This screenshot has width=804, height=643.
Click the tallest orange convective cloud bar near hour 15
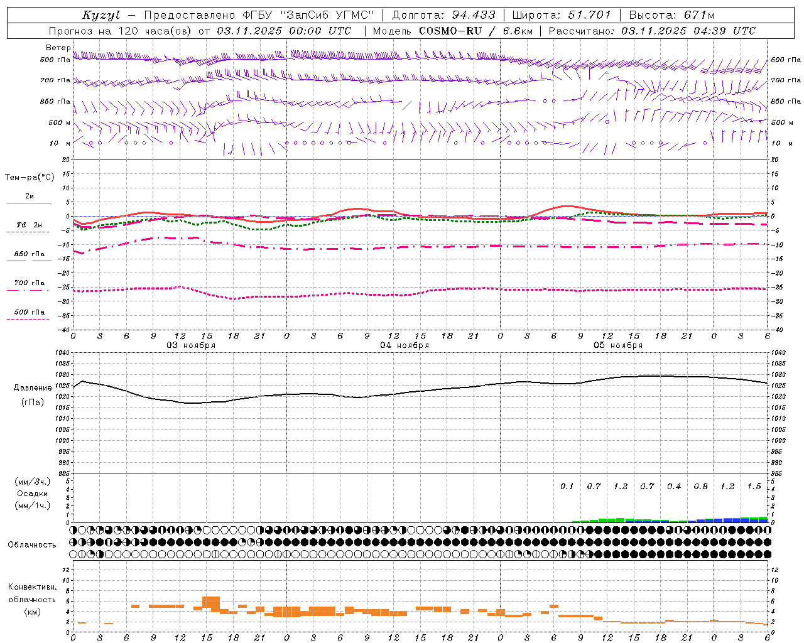tap(211, 603)
